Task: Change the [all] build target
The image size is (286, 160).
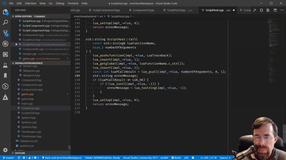Action: click(186, 158)
